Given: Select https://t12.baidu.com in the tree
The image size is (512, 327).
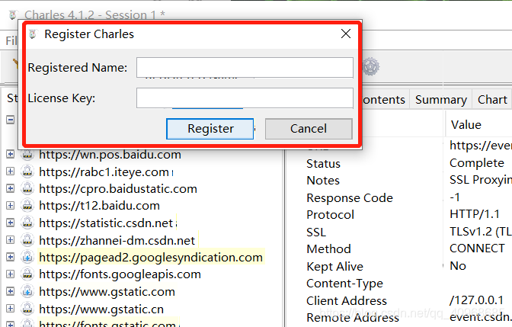Looking at the screenshot, I should 99,206.
